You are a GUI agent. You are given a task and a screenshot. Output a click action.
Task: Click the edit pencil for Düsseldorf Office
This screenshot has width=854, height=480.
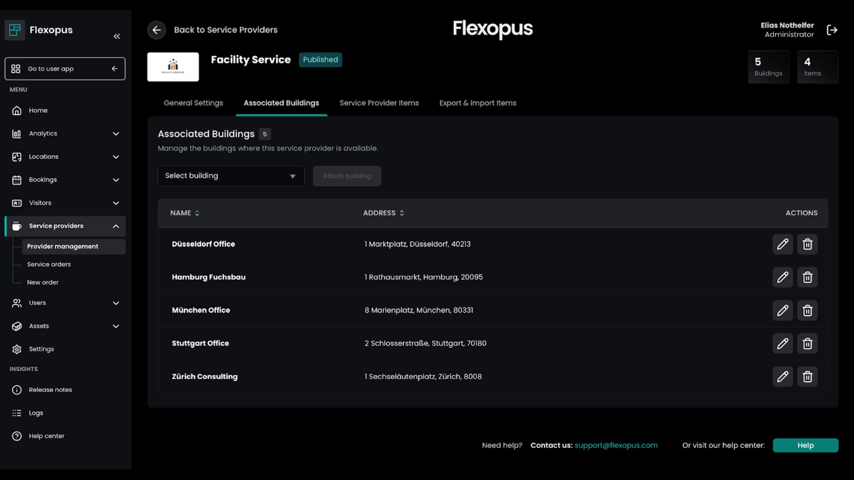(783, 244)
